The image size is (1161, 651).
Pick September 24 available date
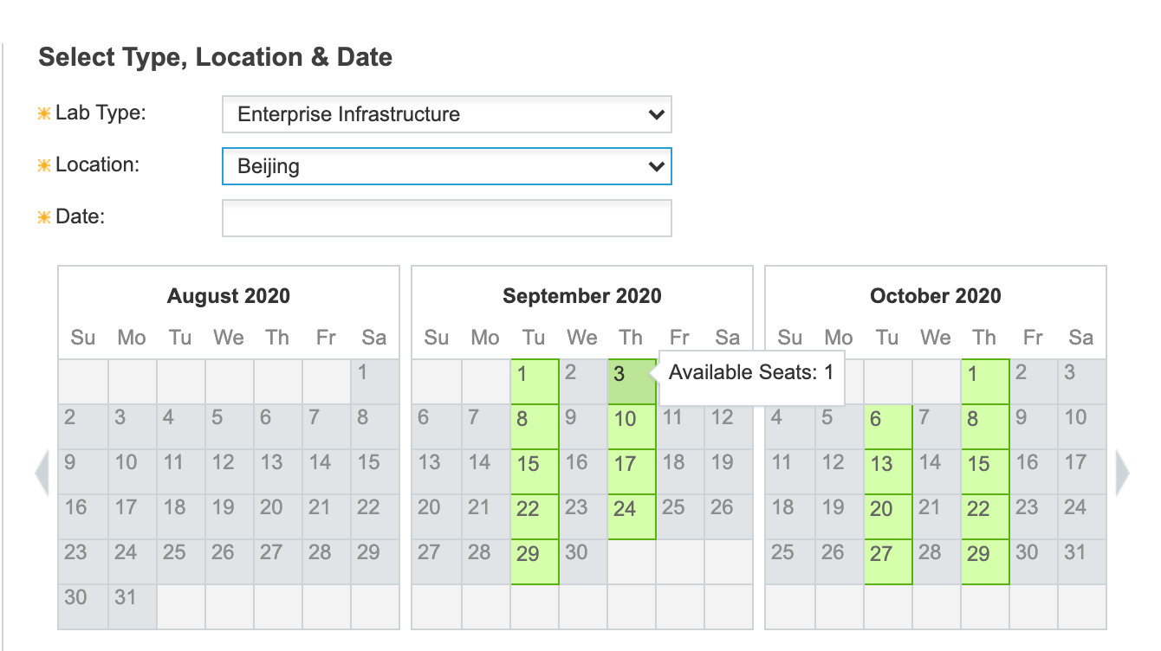(x=632, y=517)
